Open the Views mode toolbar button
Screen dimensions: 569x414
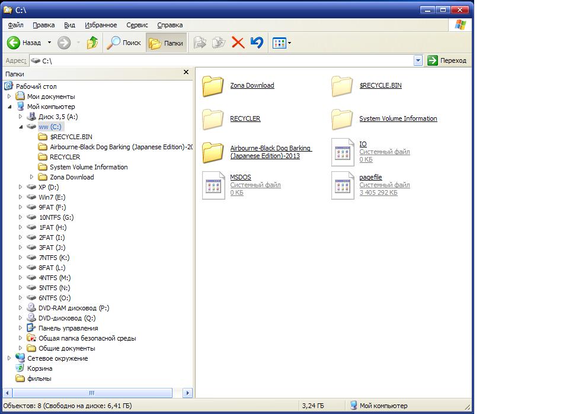279,43
